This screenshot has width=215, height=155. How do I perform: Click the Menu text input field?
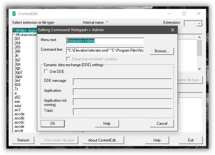(105, 41)
